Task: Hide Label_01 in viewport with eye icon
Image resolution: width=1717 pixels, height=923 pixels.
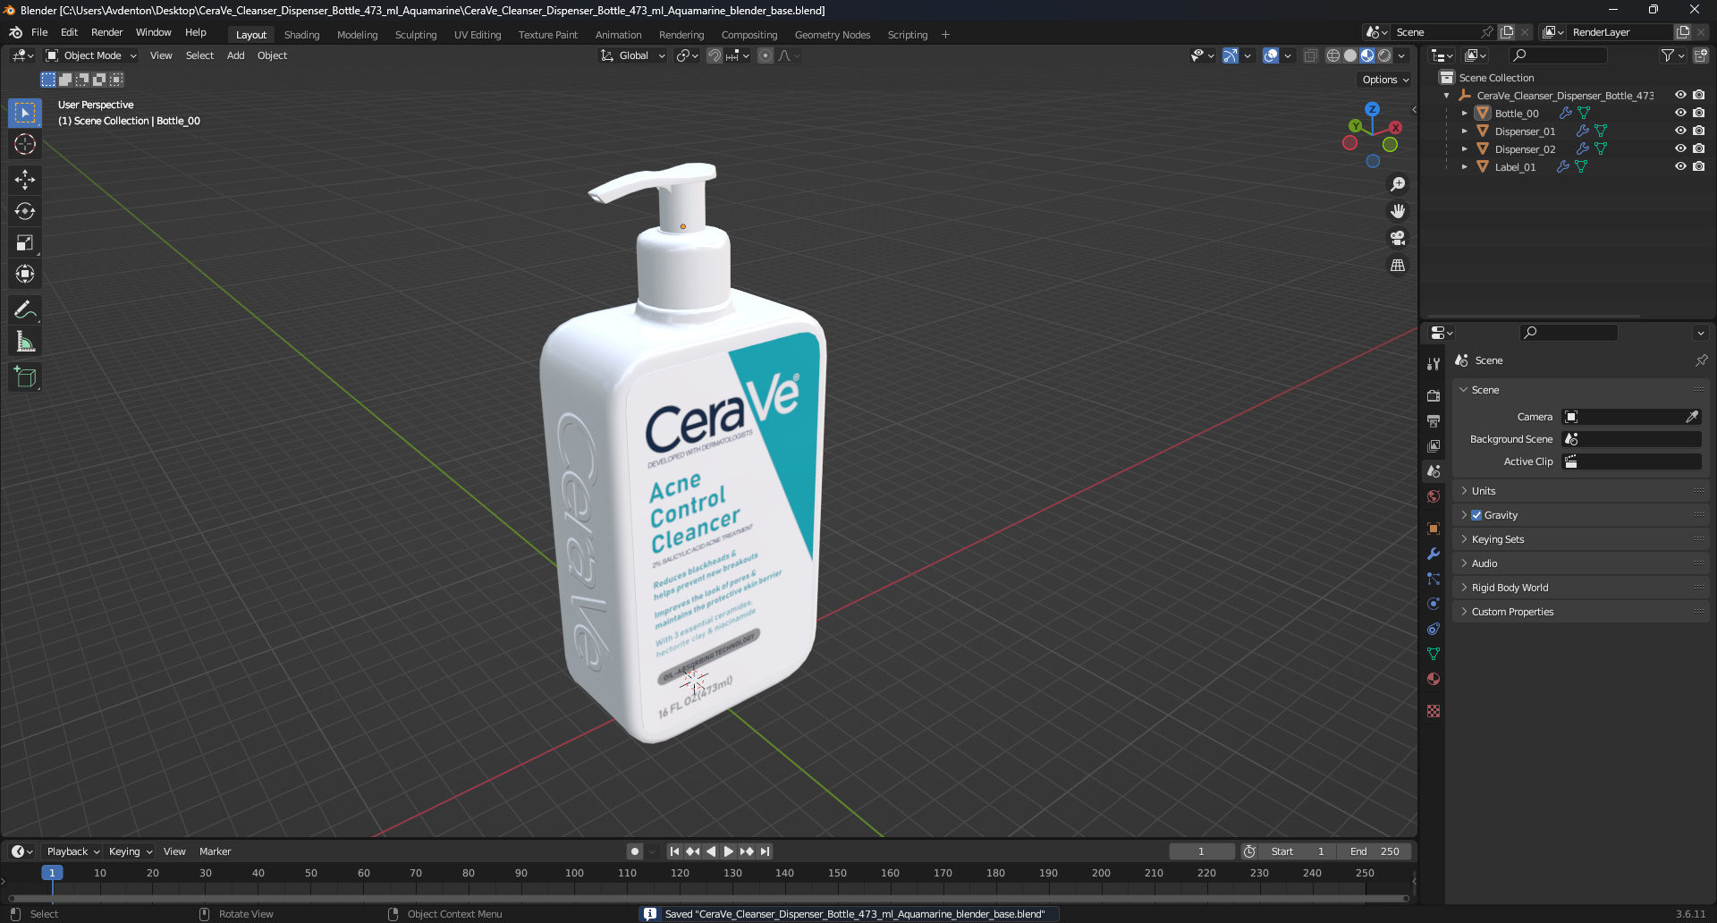Action: tap(1680, 166)
